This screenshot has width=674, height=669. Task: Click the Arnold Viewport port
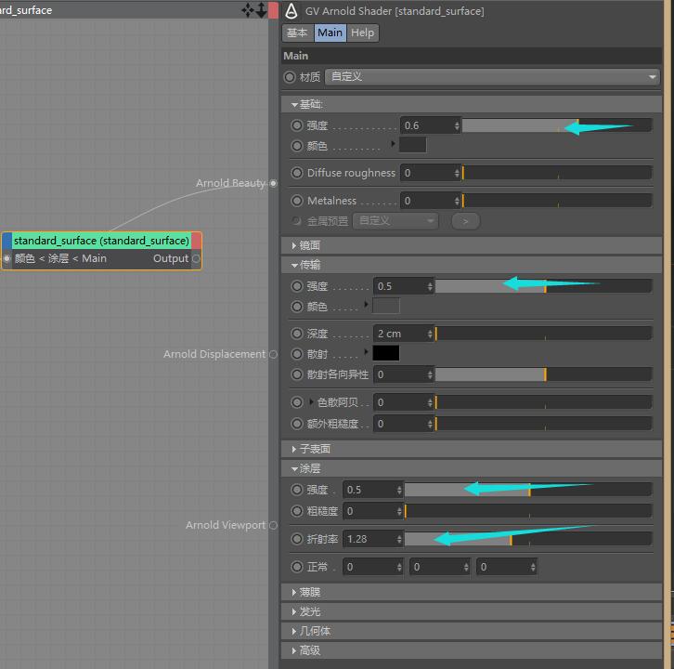tap(273, 525)
